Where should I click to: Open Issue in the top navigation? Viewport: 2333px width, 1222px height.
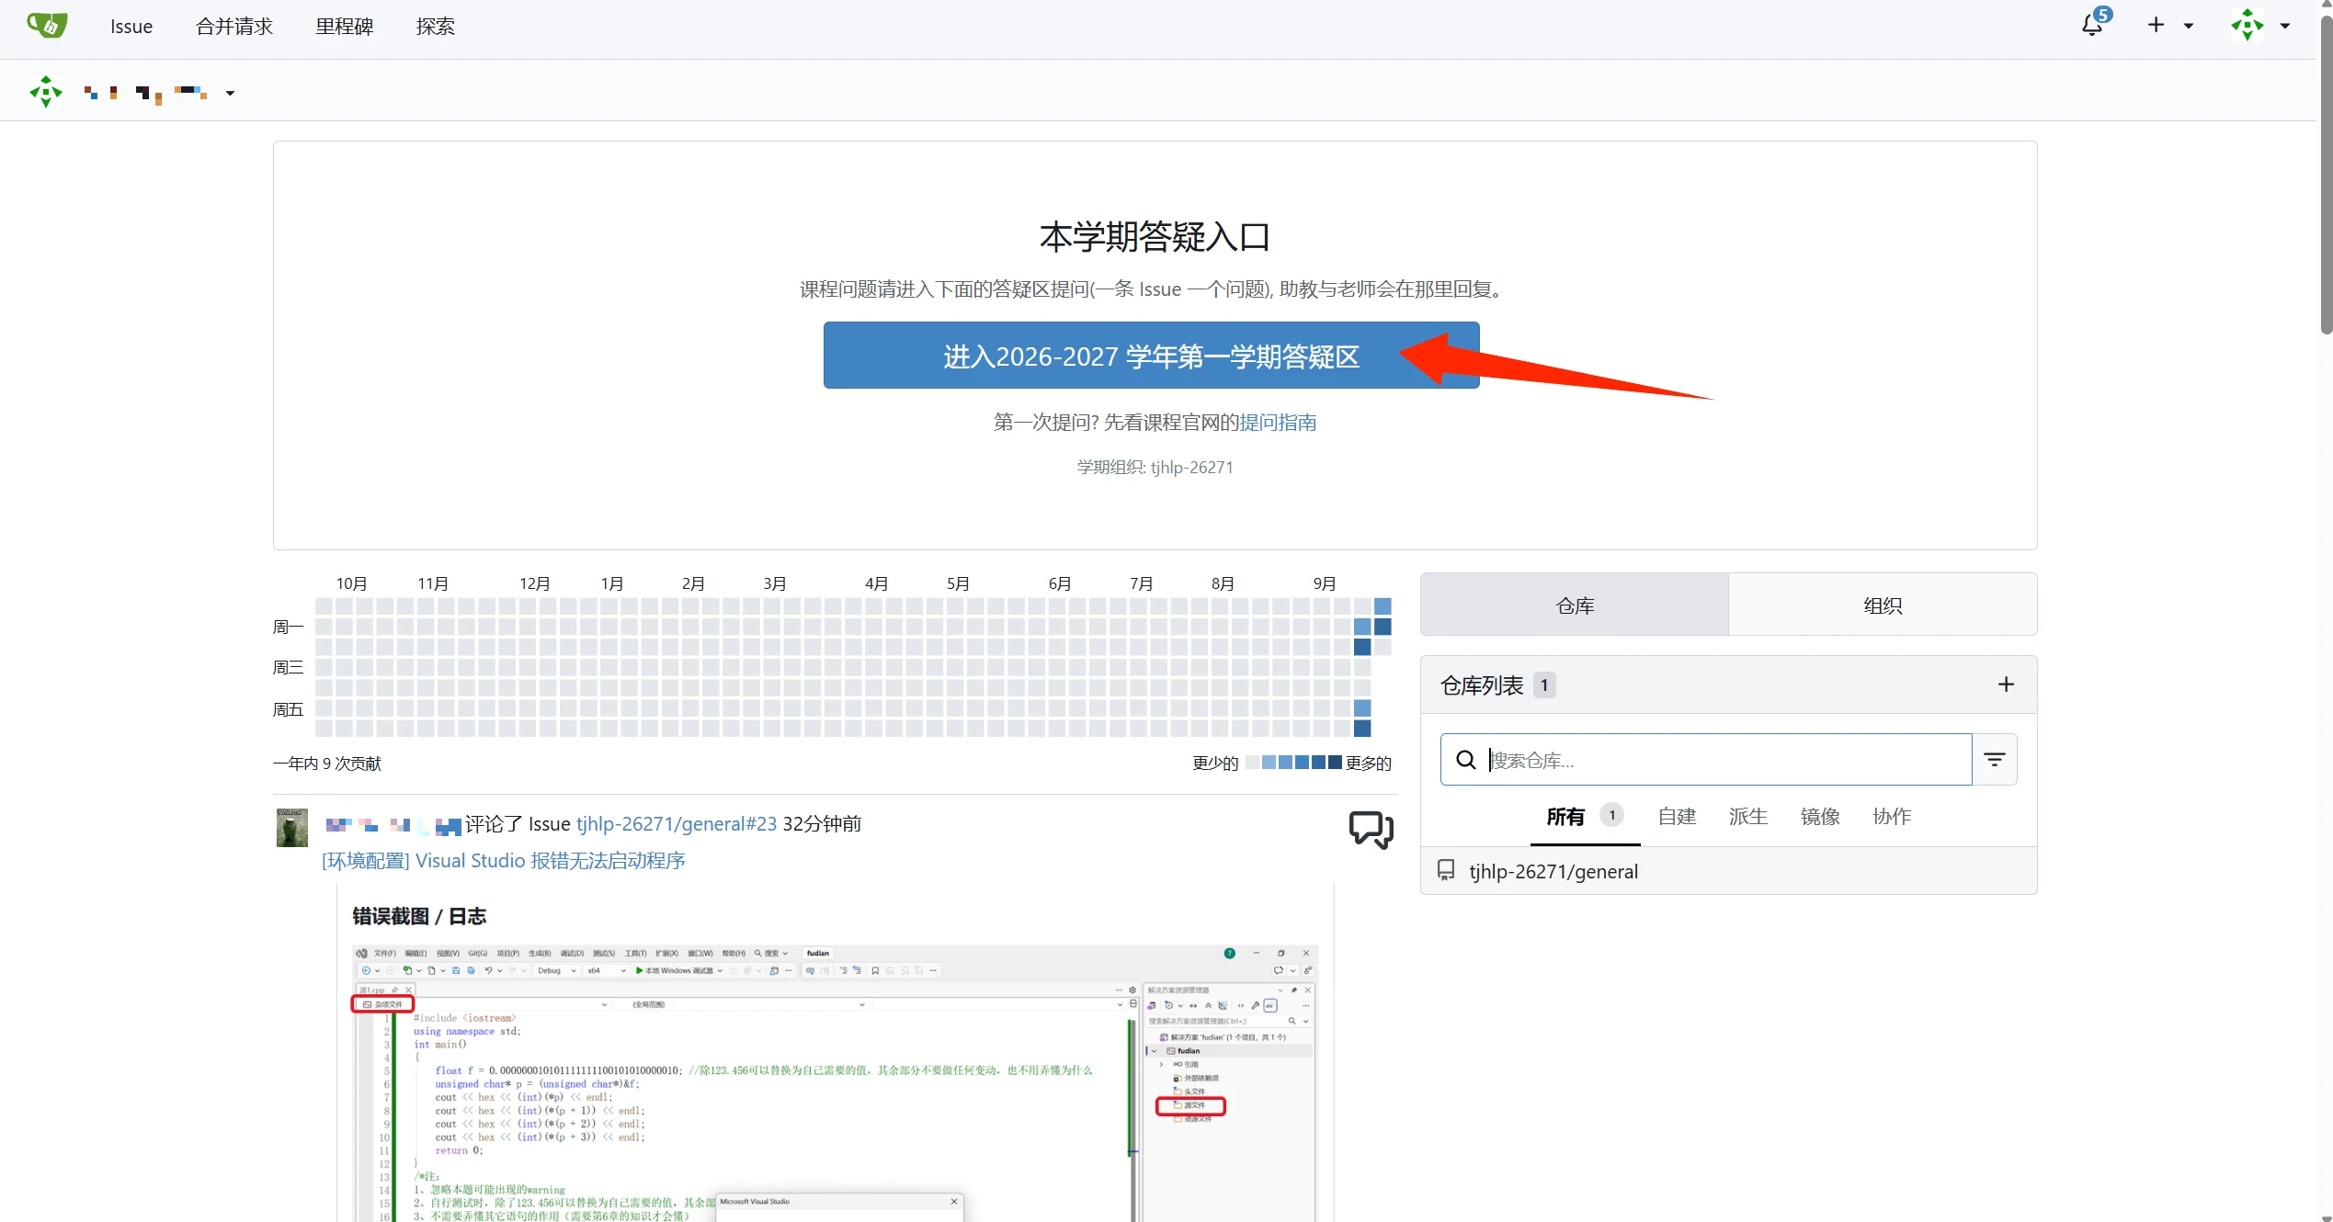coord(131,27)
